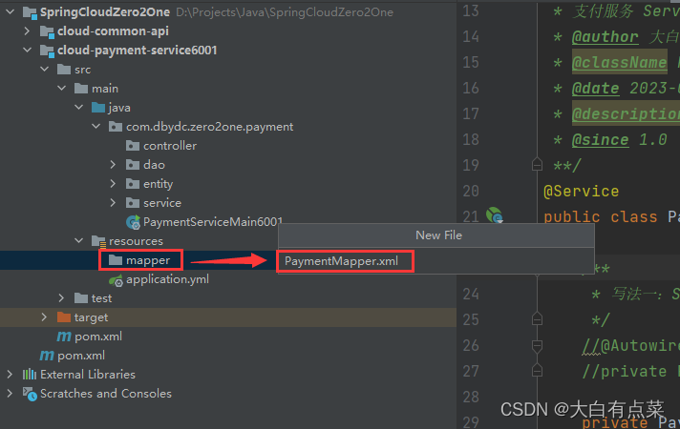Click the @className tag on line 15
Screen dimensions: 680x429
(619, 63)
